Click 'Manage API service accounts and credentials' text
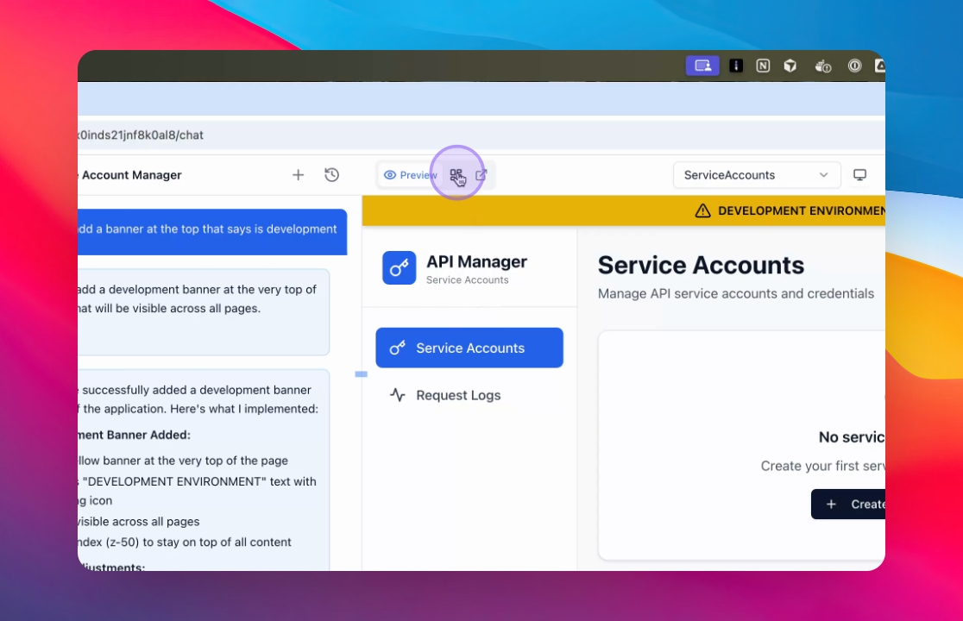 pyautogui.click(x=736, y=293)
